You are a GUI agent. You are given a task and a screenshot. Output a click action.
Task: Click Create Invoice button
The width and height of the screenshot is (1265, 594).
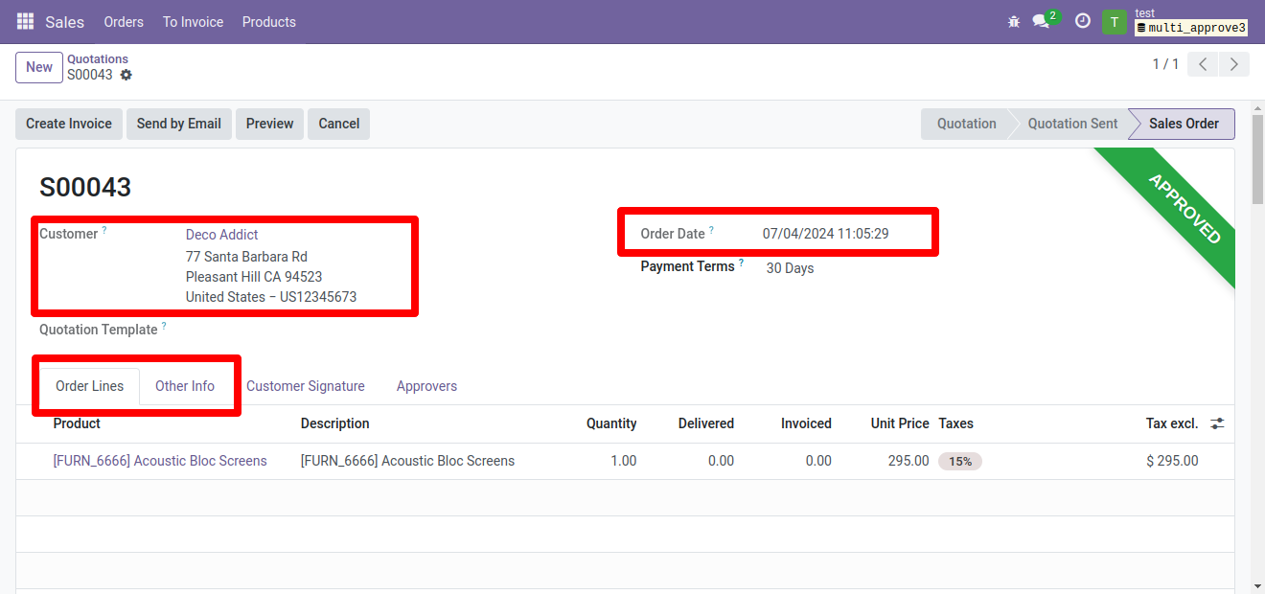69,124
